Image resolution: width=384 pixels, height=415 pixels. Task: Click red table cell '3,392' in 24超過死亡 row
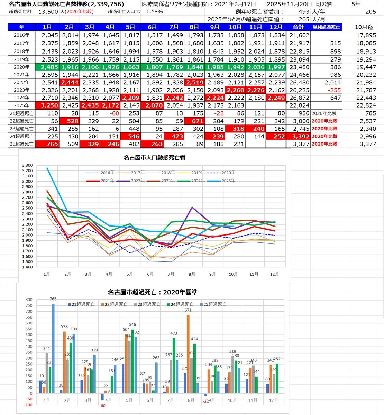[x=298, y=136]
